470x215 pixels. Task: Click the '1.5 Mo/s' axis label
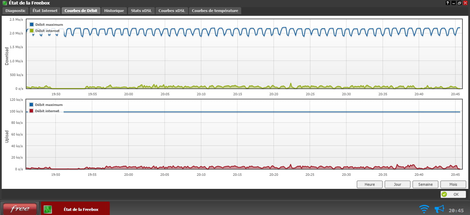point(16,47)
